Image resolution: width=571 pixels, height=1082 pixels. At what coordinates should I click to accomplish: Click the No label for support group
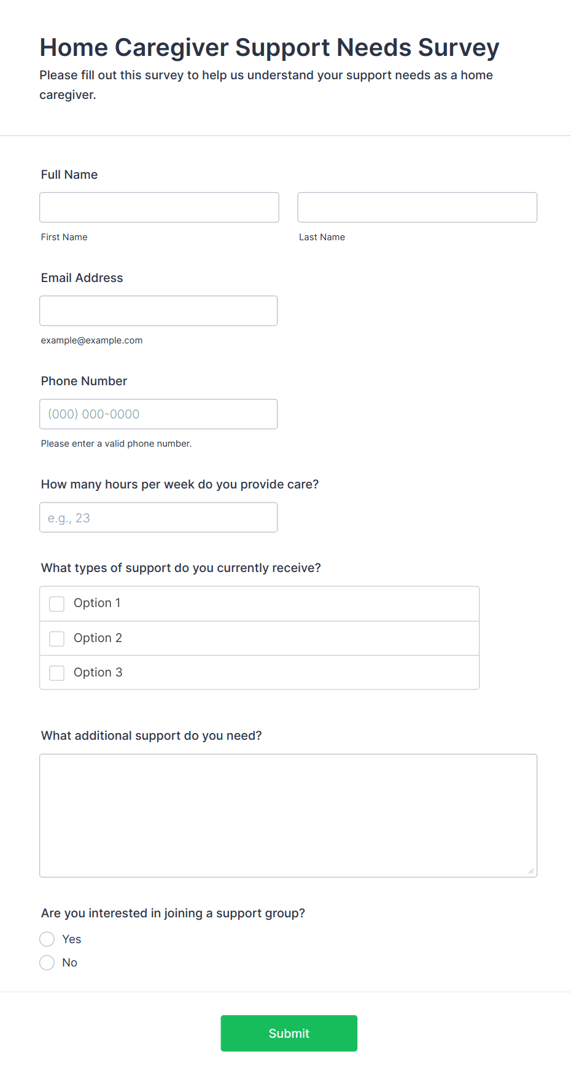[x=70, y=963]
